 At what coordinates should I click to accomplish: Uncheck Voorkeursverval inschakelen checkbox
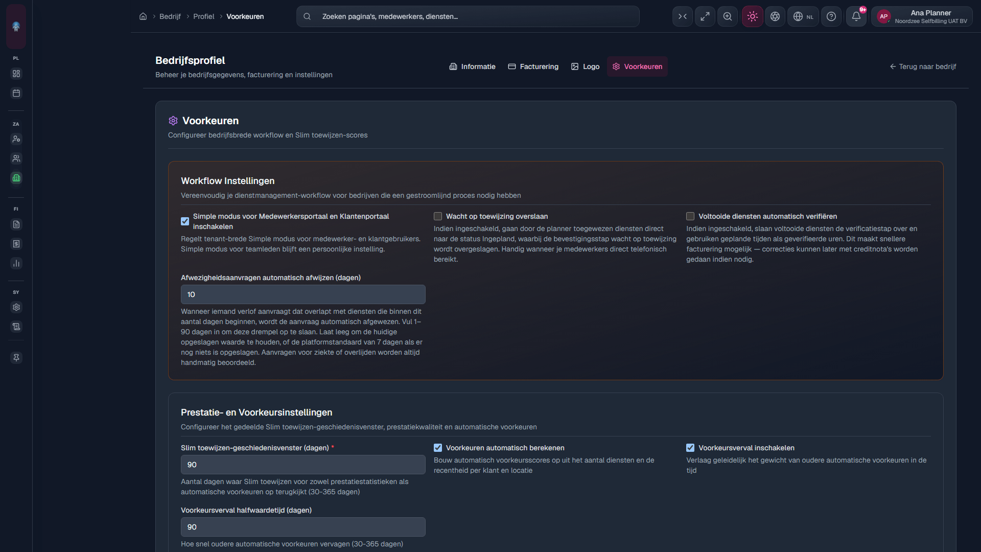point(690,448)
